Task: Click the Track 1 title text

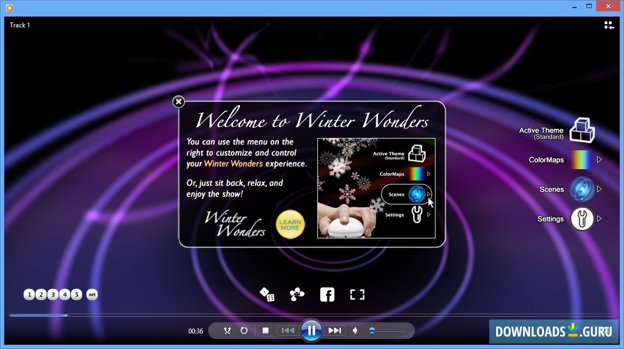Action: point(20,25)
